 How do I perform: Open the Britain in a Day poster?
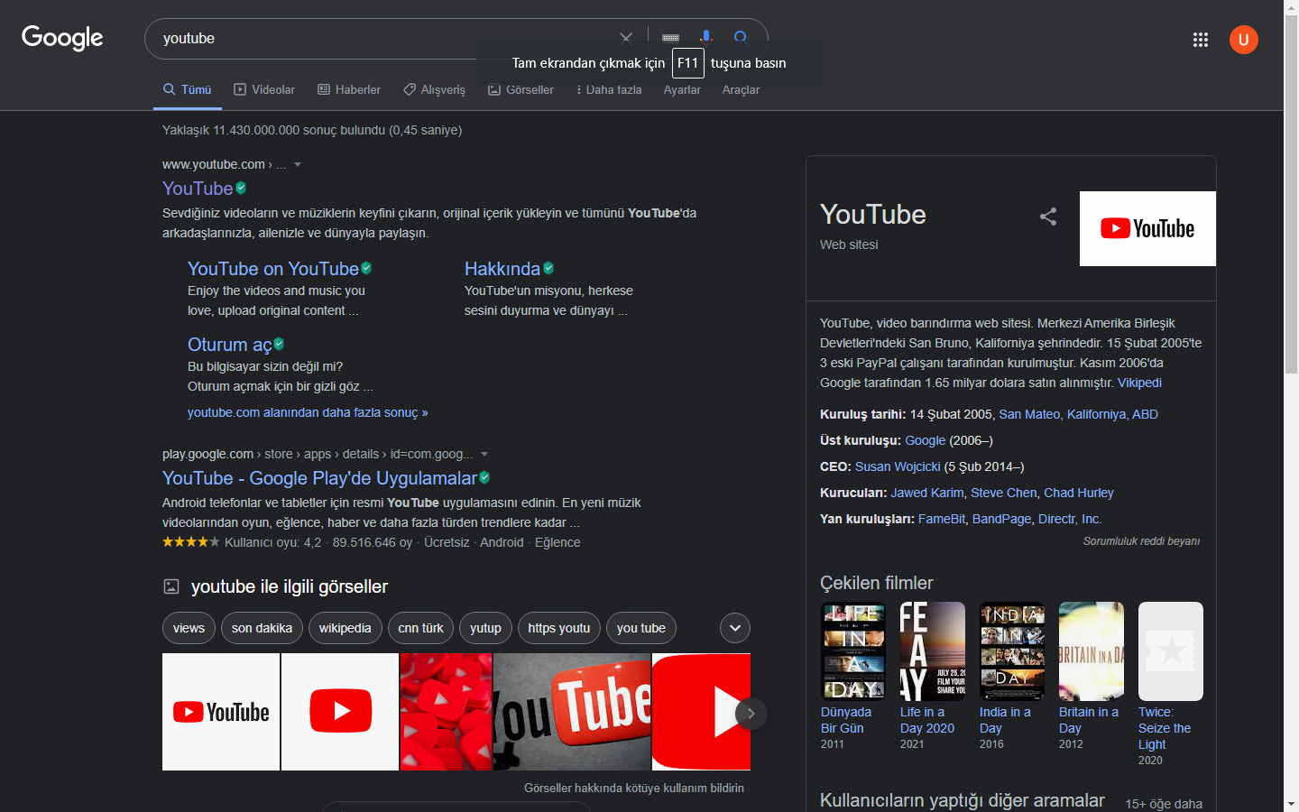(1092, 651)
